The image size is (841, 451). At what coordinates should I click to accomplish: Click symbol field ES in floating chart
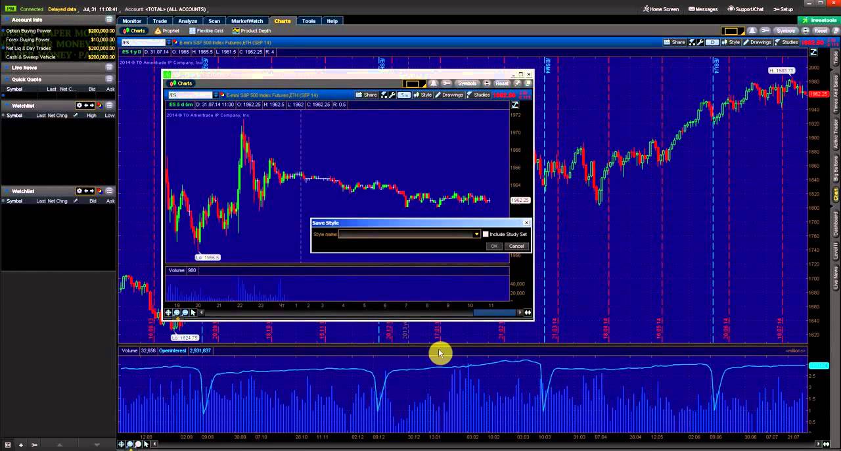[x=190, y=95]
